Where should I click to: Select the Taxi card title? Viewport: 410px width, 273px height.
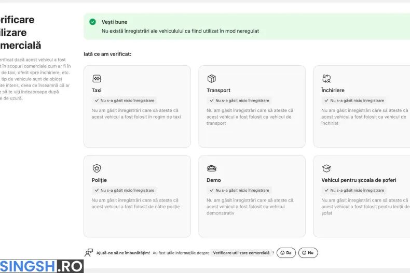pyautogui.click(x=97, y=90)
